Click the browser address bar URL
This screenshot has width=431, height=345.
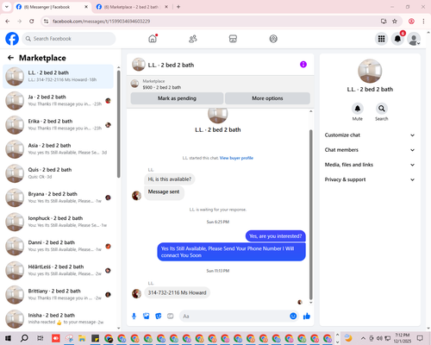point(101,22)
